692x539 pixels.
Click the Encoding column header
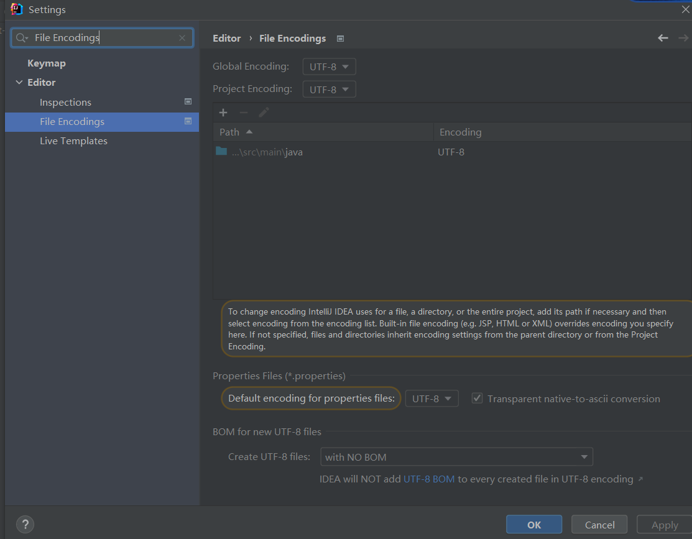pyautogui.click(x=562, y=132)
